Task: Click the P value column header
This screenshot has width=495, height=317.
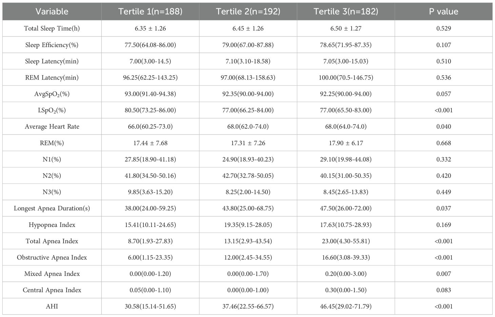Action: coord(443,12)
